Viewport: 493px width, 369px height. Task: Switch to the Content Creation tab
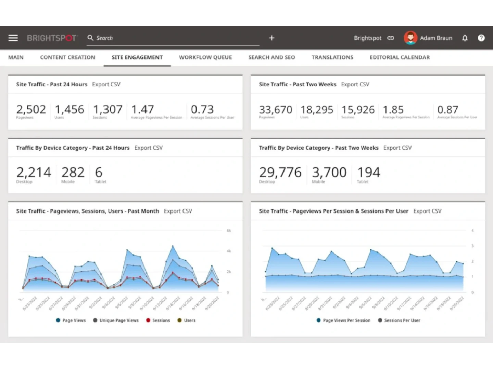tap(67, 57)
